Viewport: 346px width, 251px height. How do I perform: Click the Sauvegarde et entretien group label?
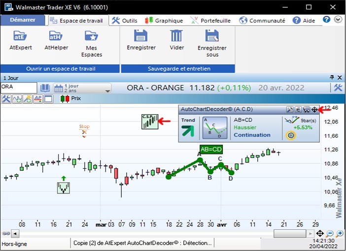(179, 68)
